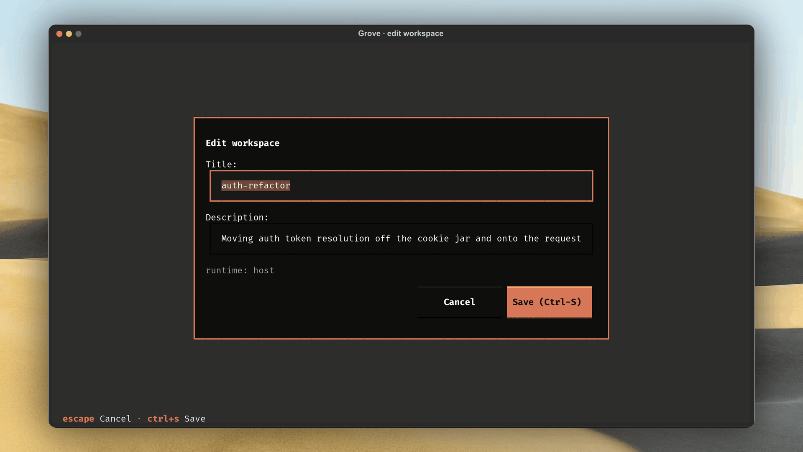Click the 'runtime: host' text
The image size is (803, 452).
click(240, 270)
